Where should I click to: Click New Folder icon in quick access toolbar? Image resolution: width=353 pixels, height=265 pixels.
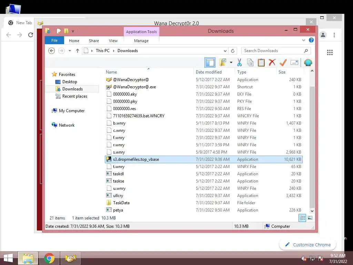coord(66,31)
